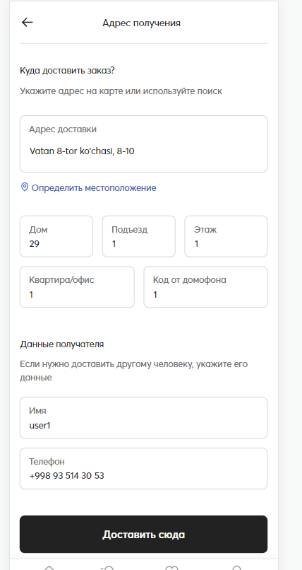
Task: Edit the Имя field containing user1
Action: [x=143, y=418]
